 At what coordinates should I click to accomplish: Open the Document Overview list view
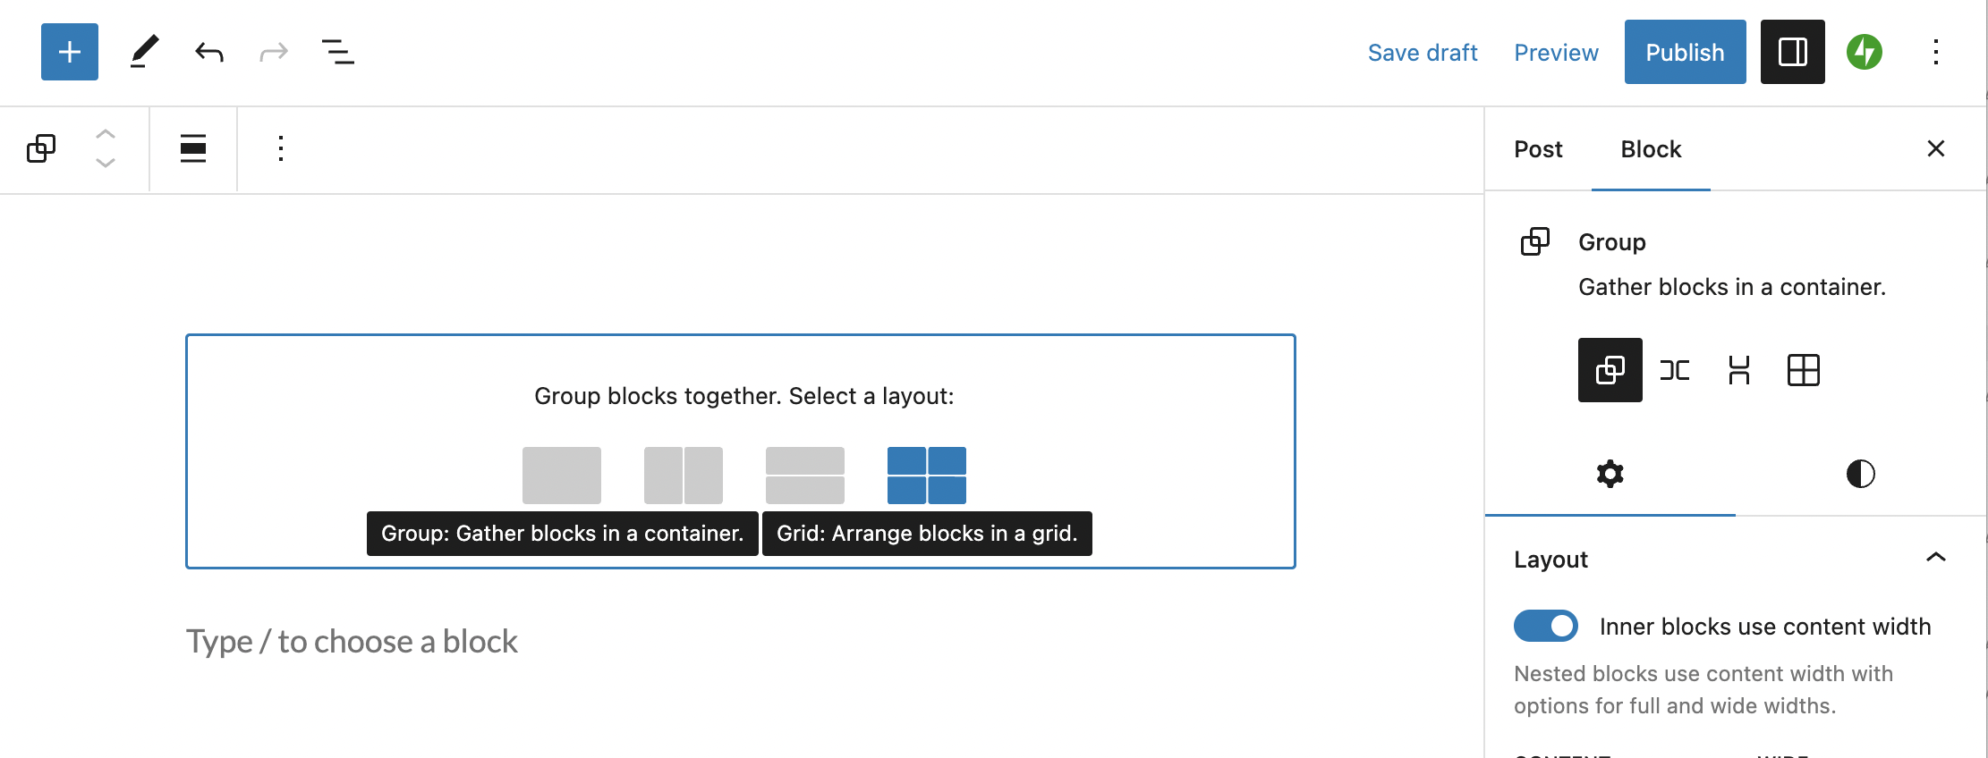click(x=337, y=52)
